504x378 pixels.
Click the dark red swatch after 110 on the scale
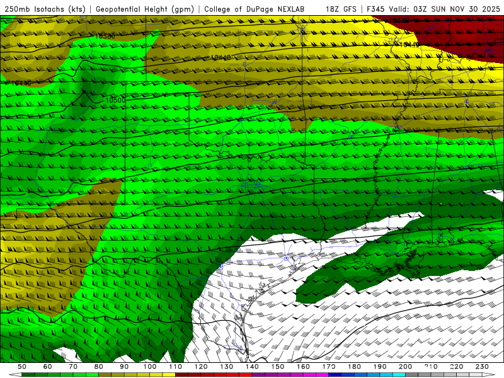click(182, 375)
